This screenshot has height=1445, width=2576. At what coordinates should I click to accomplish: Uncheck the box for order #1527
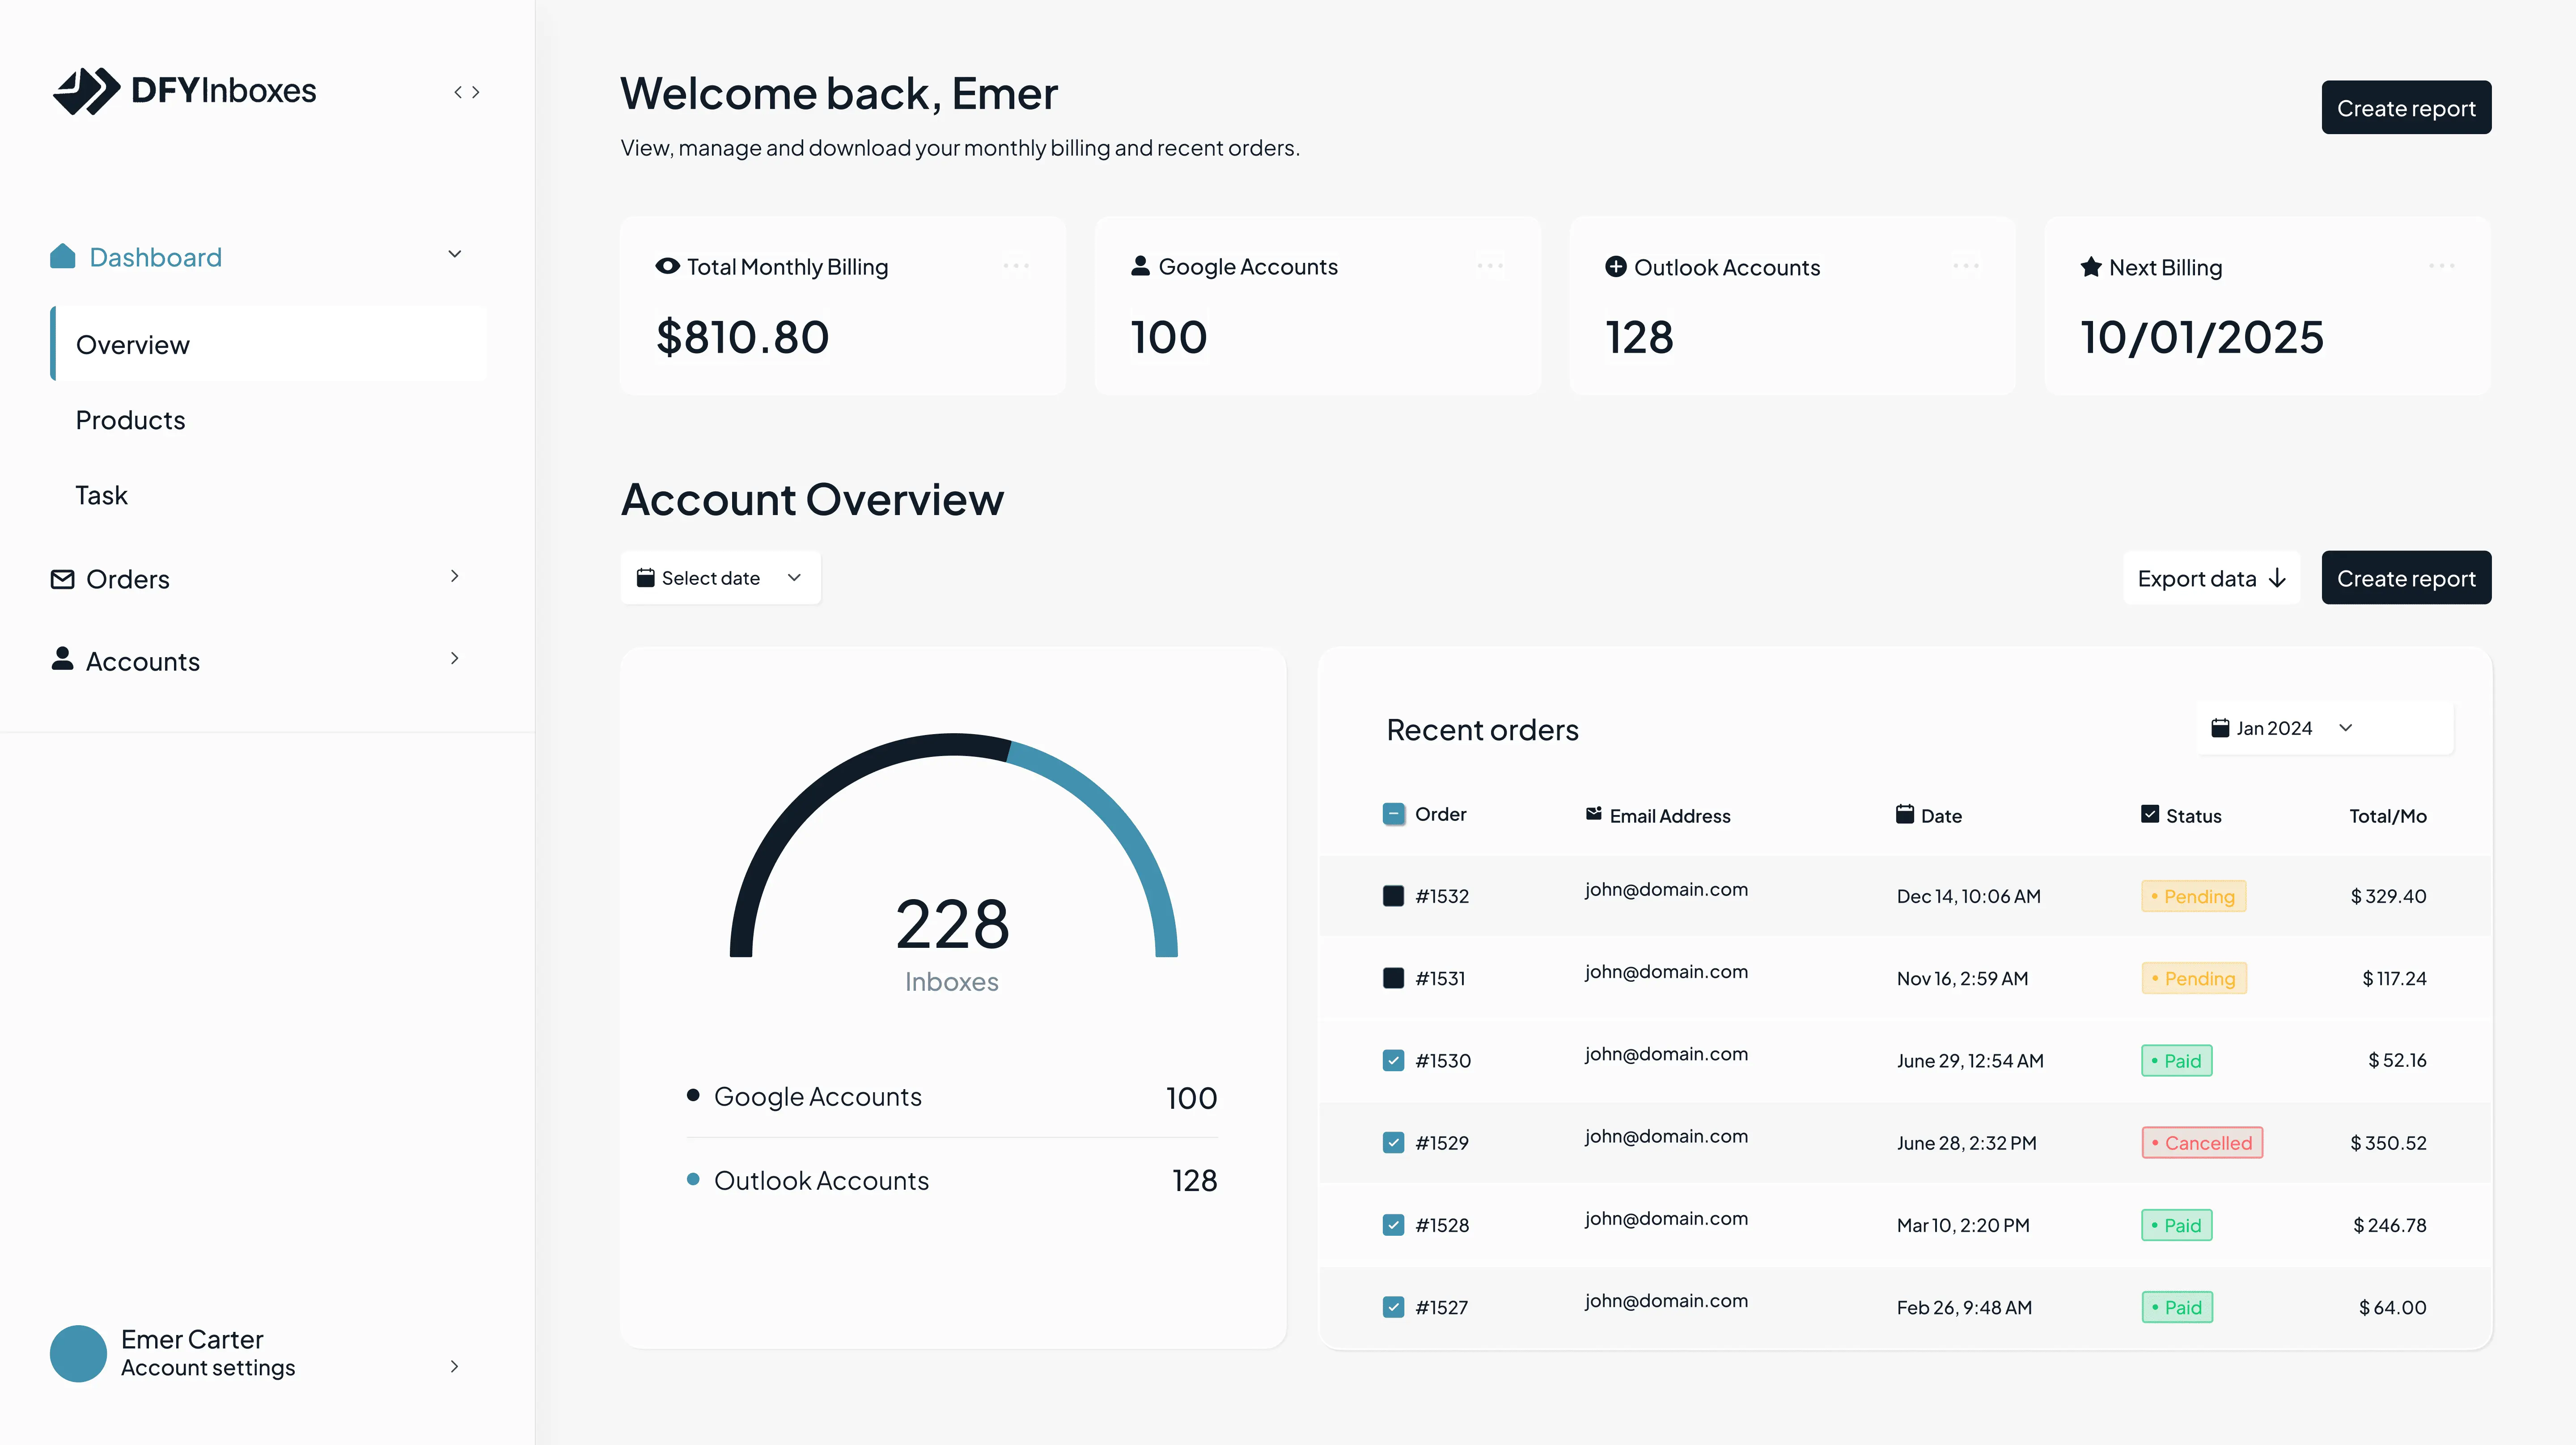tap(1393, 1307)
